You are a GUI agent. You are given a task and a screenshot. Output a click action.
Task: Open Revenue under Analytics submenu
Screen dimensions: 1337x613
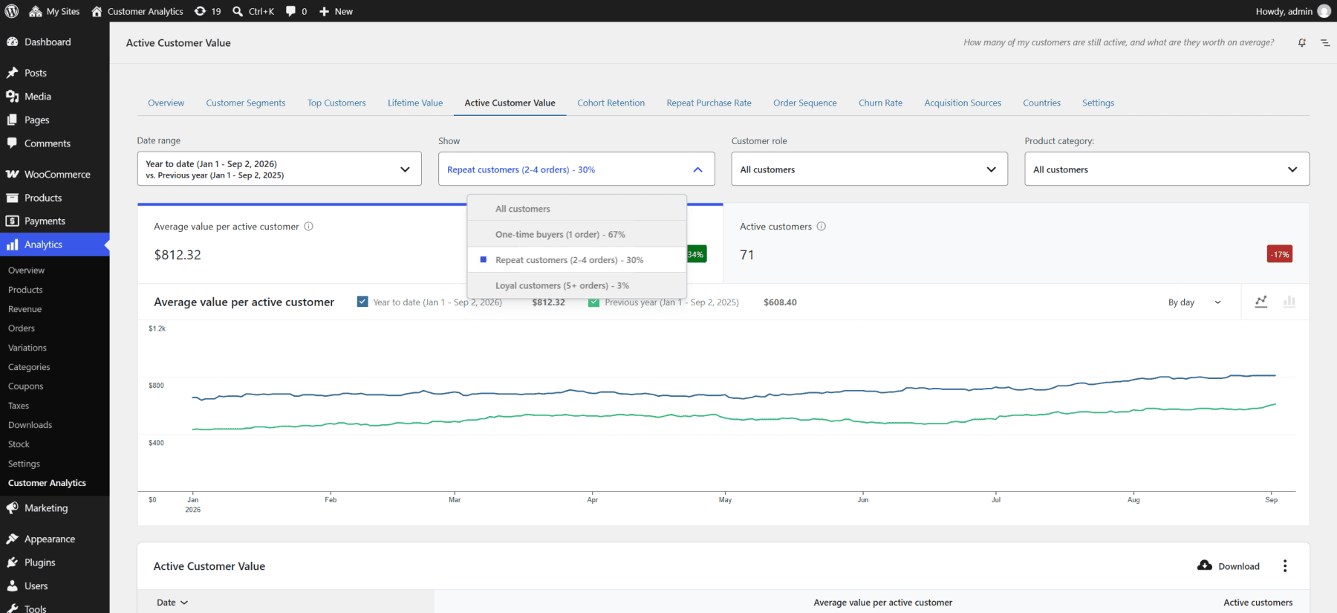pos(25,309)
